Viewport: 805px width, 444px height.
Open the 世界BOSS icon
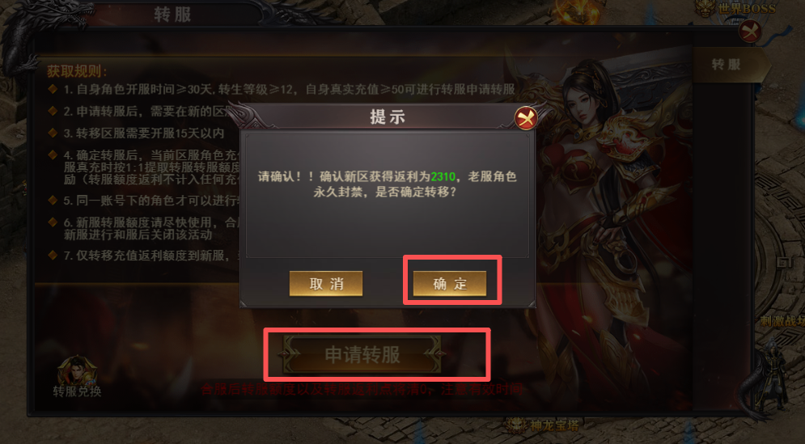[x=735, y=9]
